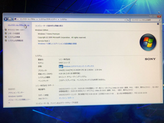The height and width of the screenshot is (123, 164).
Task: Click the search magnifier icon
Action: tap(160, 20)
